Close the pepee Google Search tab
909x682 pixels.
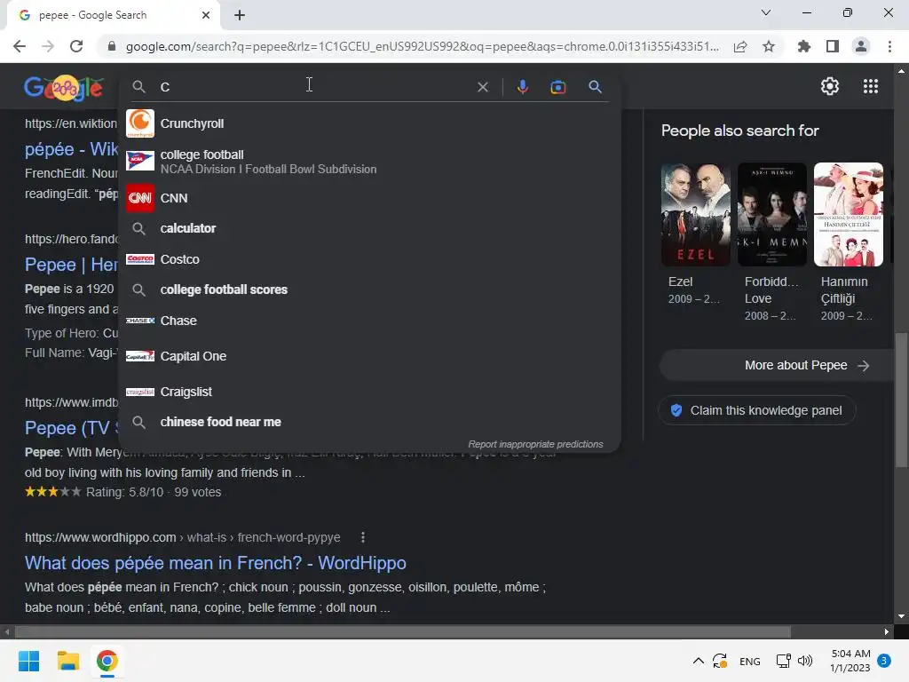(206, 15)
